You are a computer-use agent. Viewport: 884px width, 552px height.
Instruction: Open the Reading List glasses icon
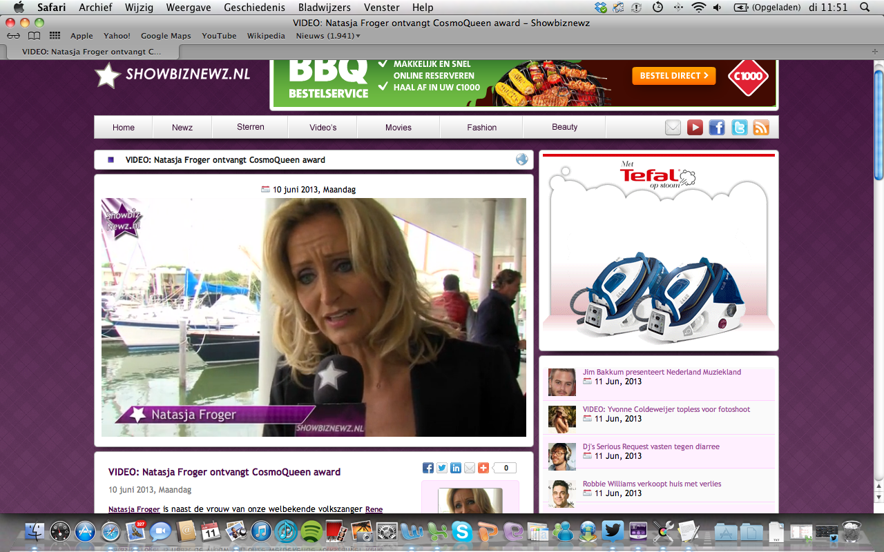click(14, 36)
